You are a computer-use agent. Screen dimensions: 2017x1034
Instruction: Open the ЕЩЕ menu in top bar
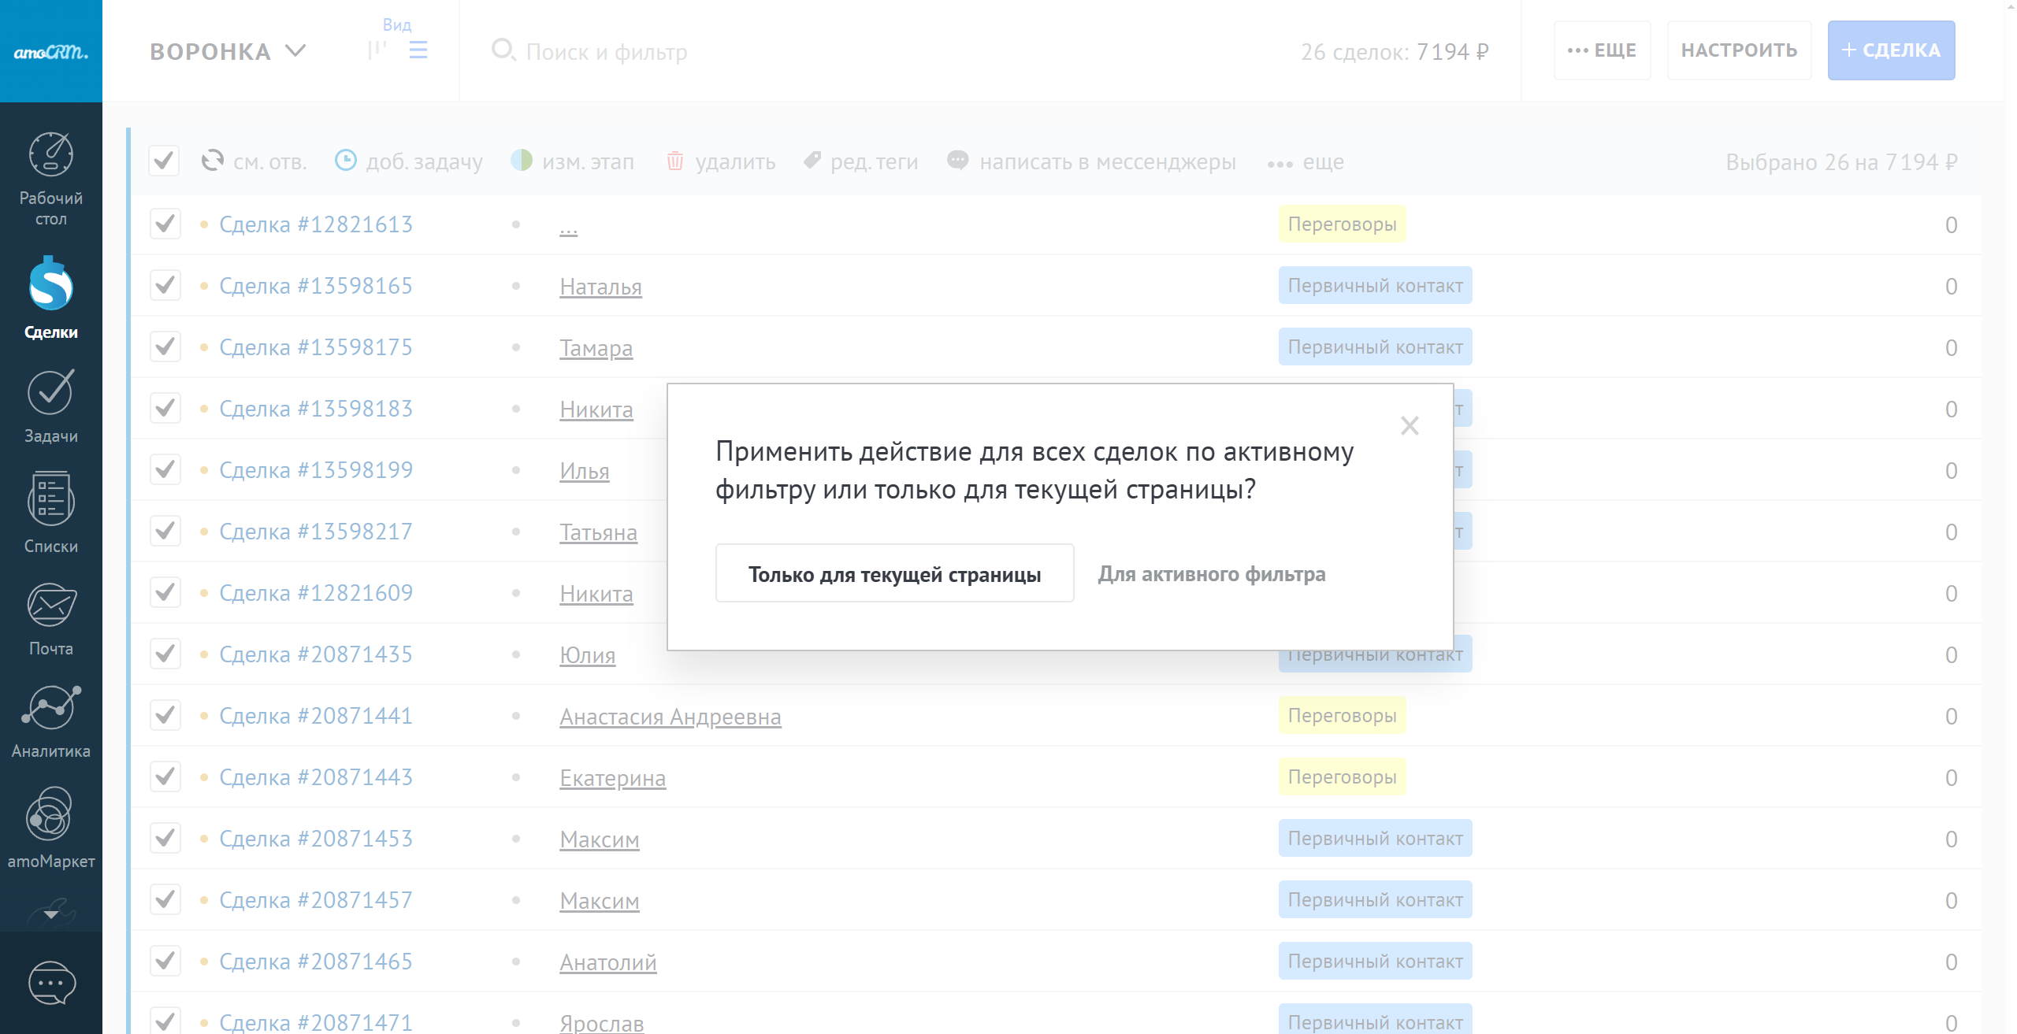tap(1602, 50)
